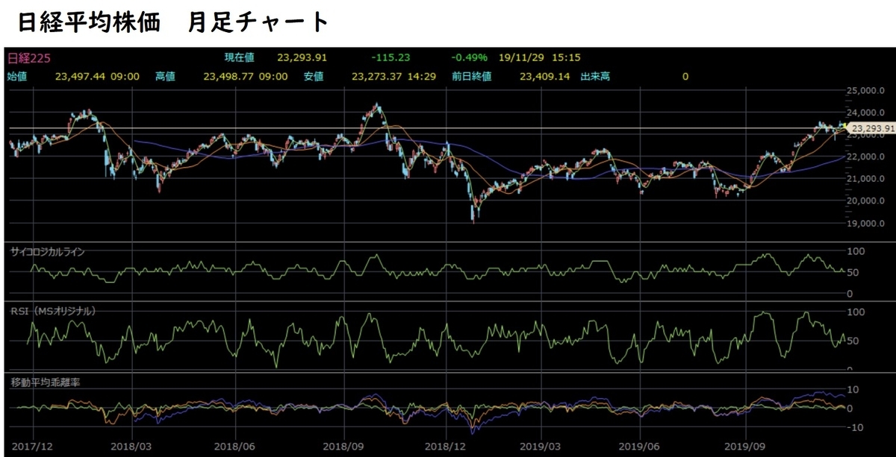Click the opening value 23,497.44

(81, 76)
